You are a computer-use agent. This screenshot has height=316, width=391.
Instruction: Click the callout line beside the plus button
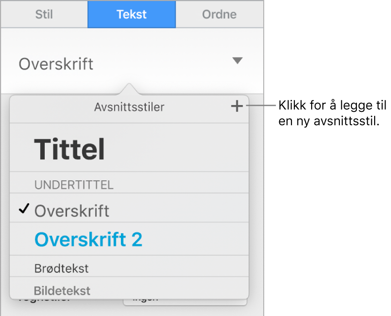[261, 106]
